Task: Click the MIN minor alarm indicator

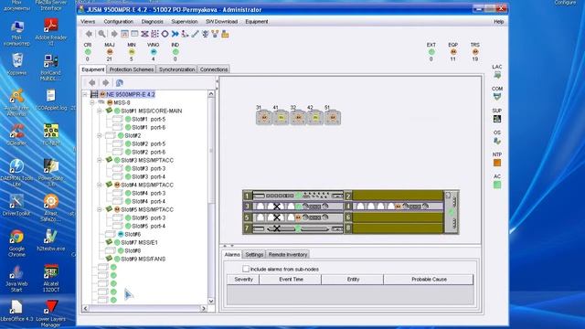Action: click(132, 52)
